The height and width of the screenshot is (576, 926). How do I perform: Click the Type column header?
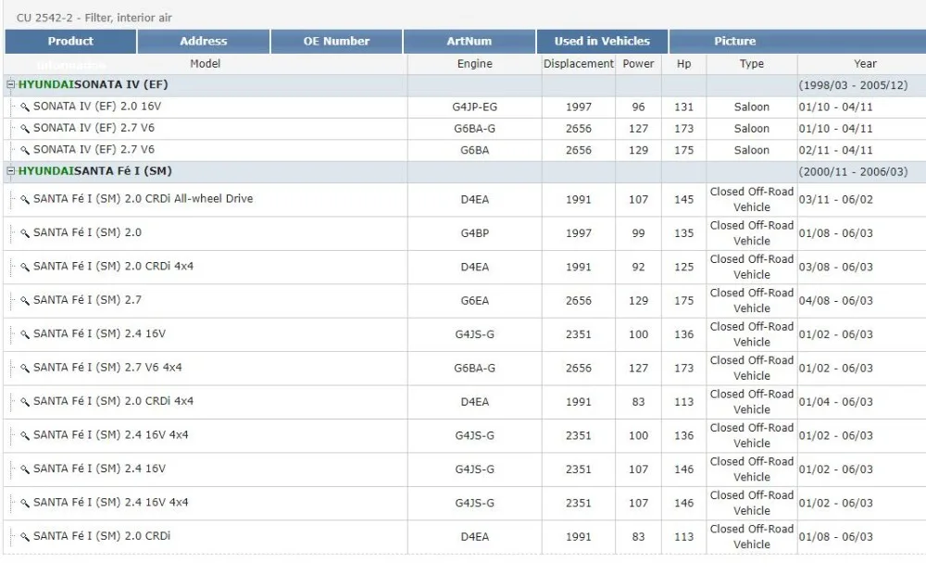coord(751,64)
